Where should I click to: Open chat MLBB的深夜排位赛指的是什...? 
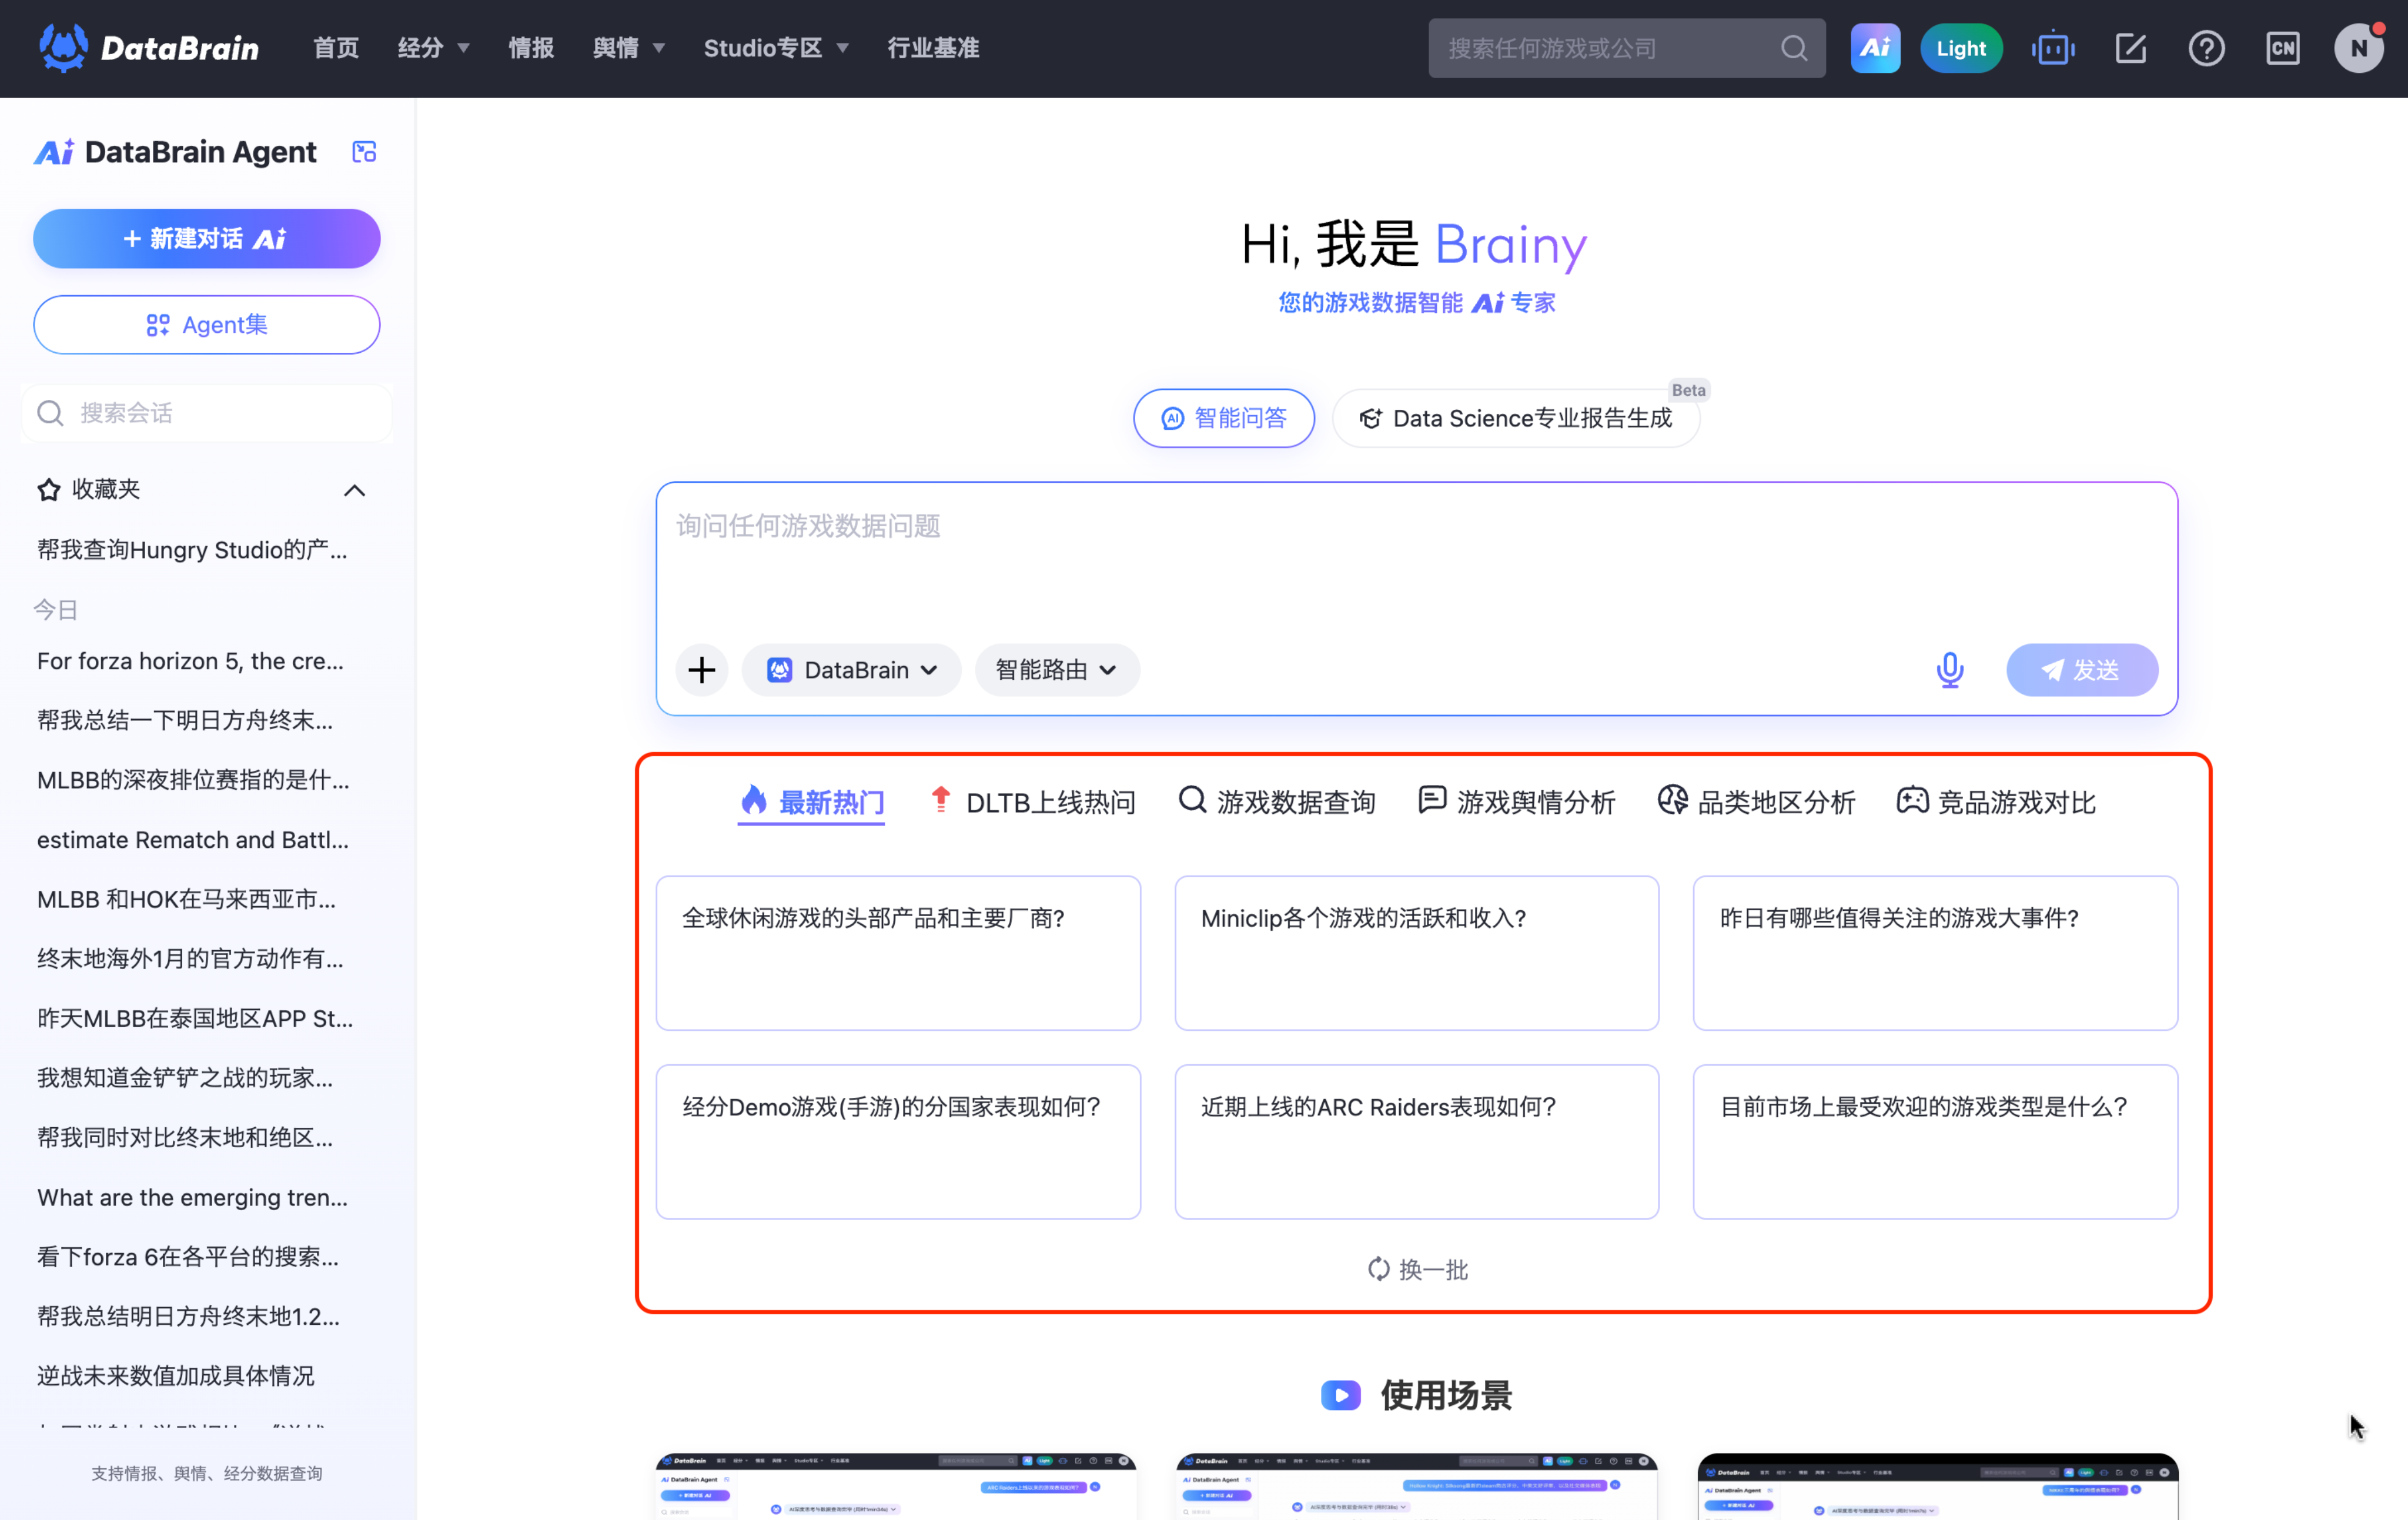pyautogui.click(x=193, y=780)
